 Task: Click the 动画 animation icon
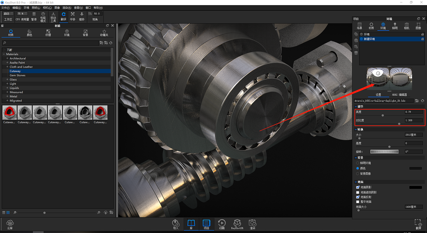pyautogui.click(x=222, y=224)
